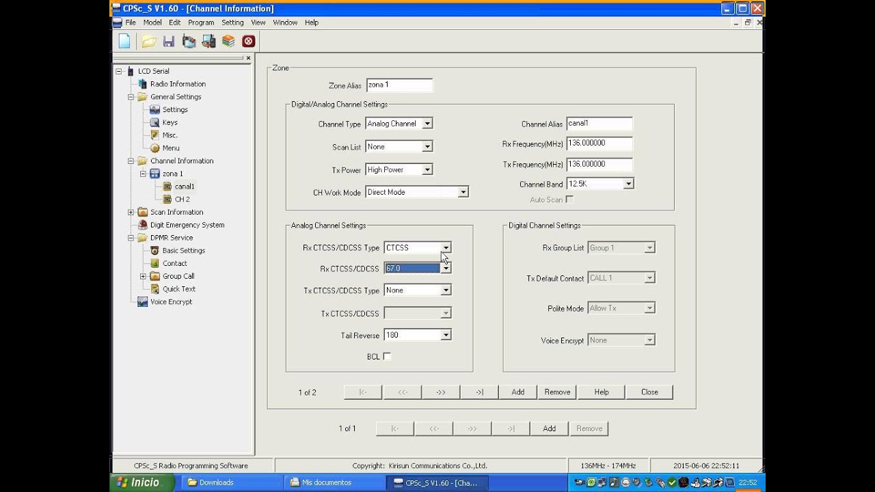Open the Quick Text node

pos(178,289)
